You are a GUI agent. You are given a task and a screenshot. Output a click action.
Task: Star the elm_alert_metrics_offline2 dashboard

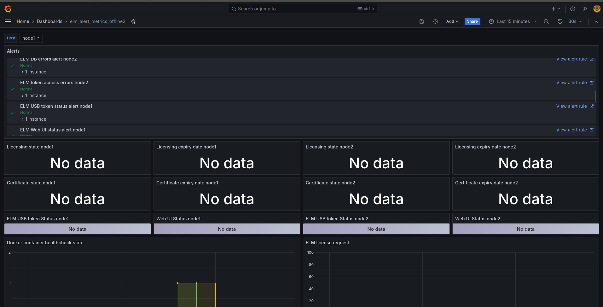[x=133, y=21]
